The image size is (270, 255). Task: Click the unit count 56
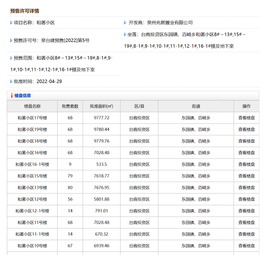tap(70, 199)
